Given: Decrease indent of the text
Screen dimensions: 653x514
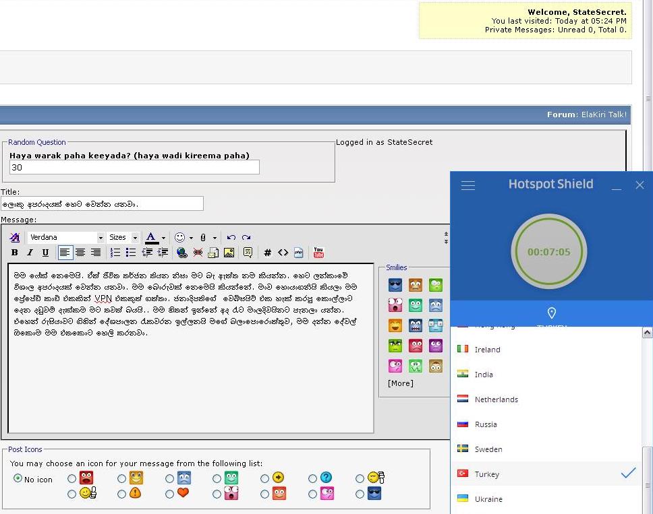Looking at the screenshot, I should (147, 253).
